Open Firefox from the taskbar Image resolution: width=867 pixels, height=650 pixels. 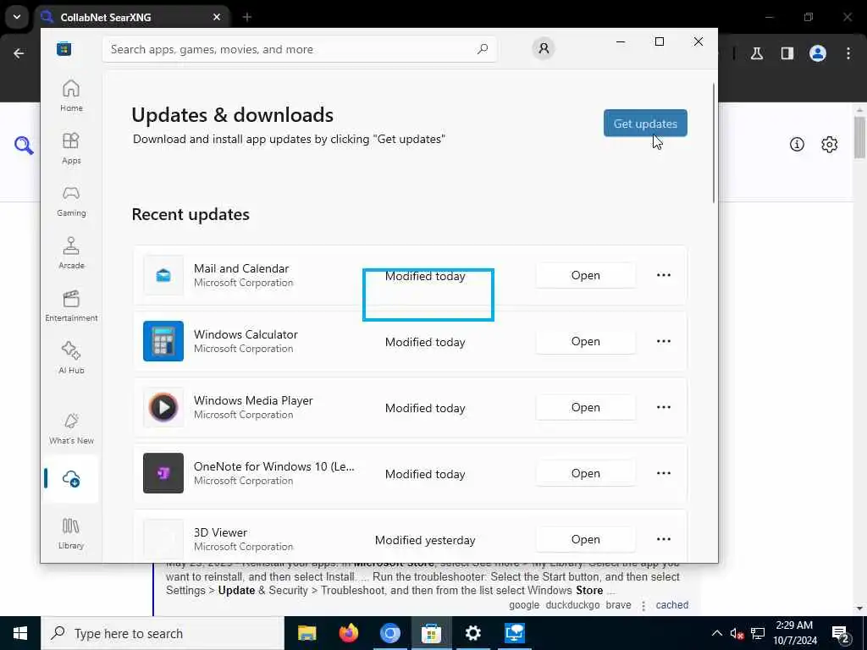[348, 633]
